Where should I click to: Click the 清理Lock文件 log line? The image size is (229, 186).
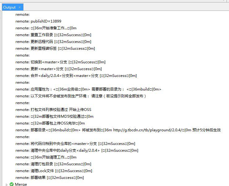pos(54,171)
